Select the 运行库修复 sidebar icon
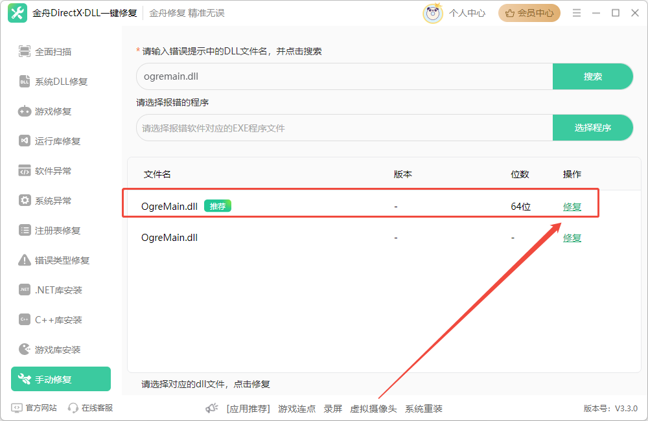 point(25,141)
